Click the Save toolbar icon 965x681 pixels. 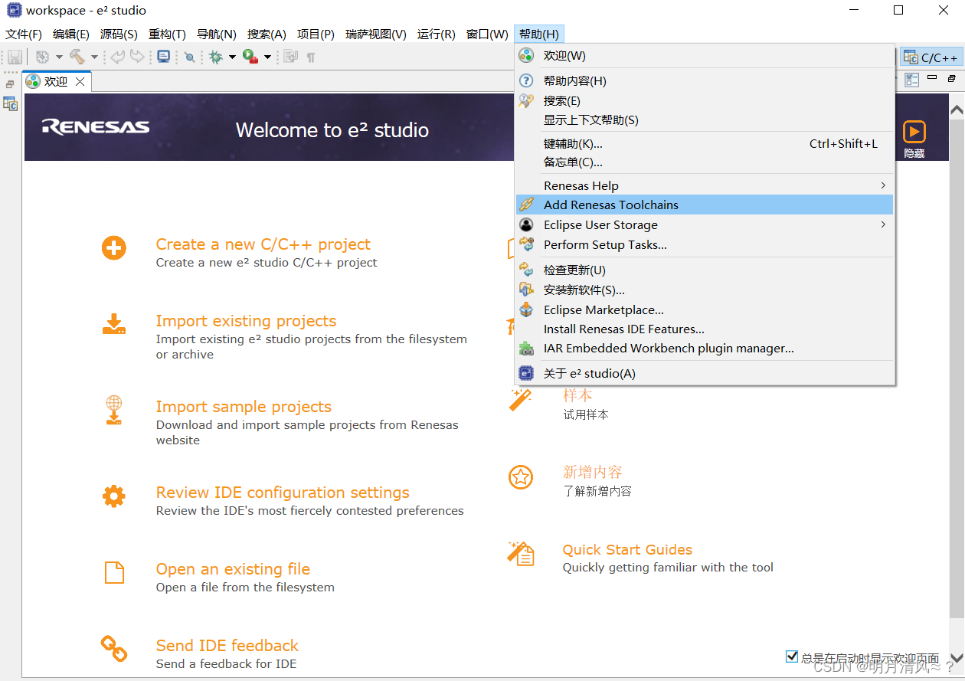15,57
